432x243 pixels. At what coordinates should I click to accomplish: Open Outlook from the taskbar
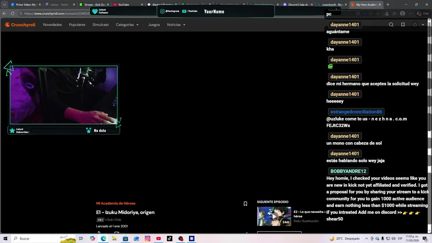[136, 239]
